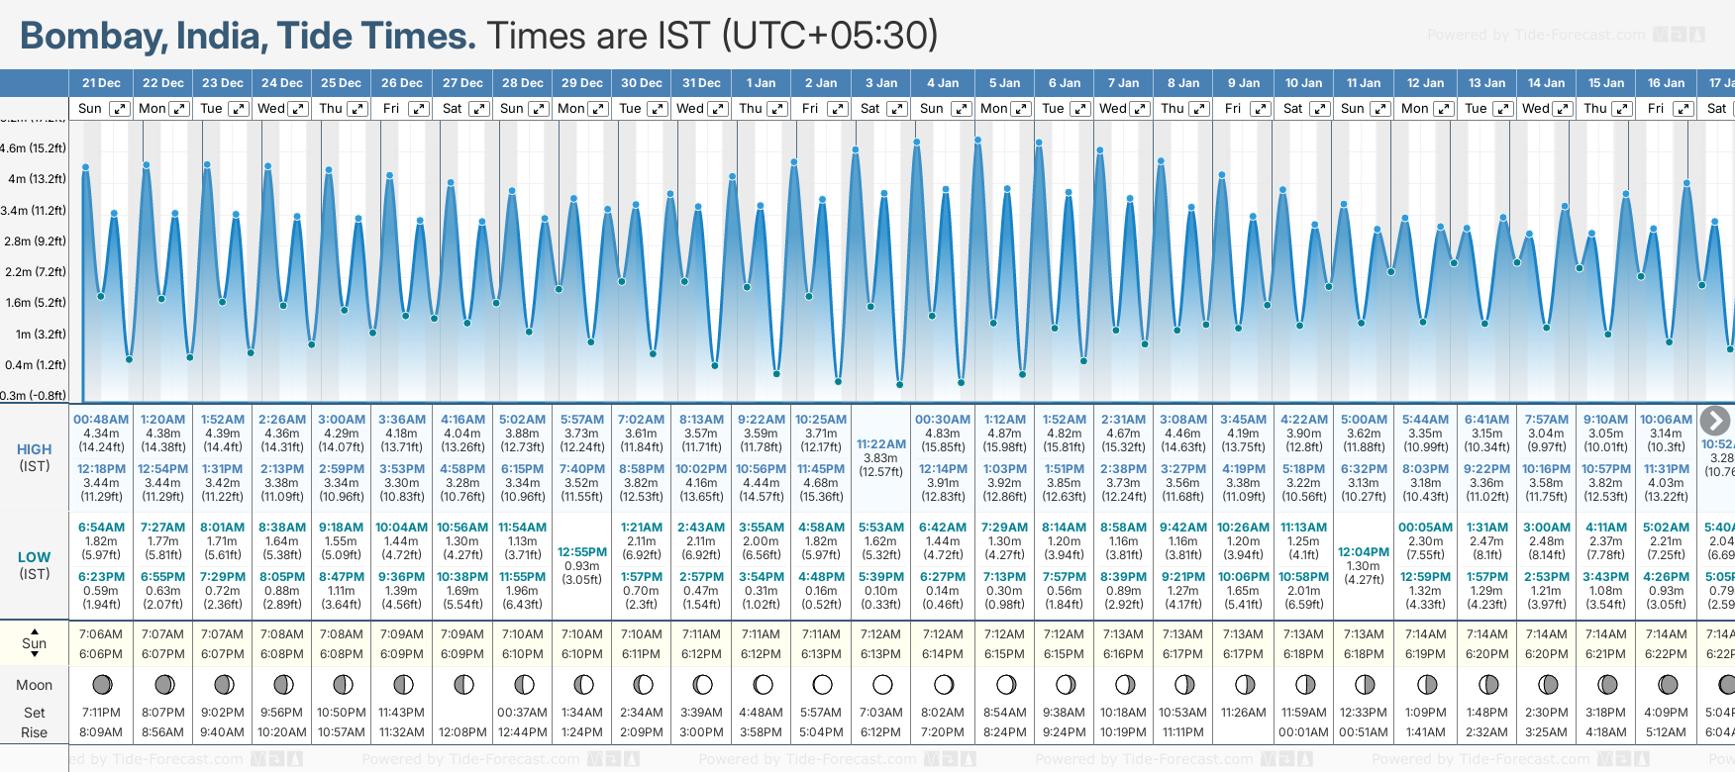Click moon phase icon under 2 Jan
This screenshot has height=772, width=1735.
coord(822,685)
